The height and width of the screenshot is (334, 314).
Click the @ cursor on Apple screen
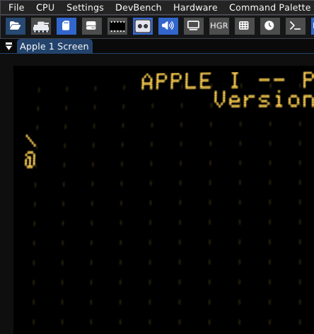30,160
